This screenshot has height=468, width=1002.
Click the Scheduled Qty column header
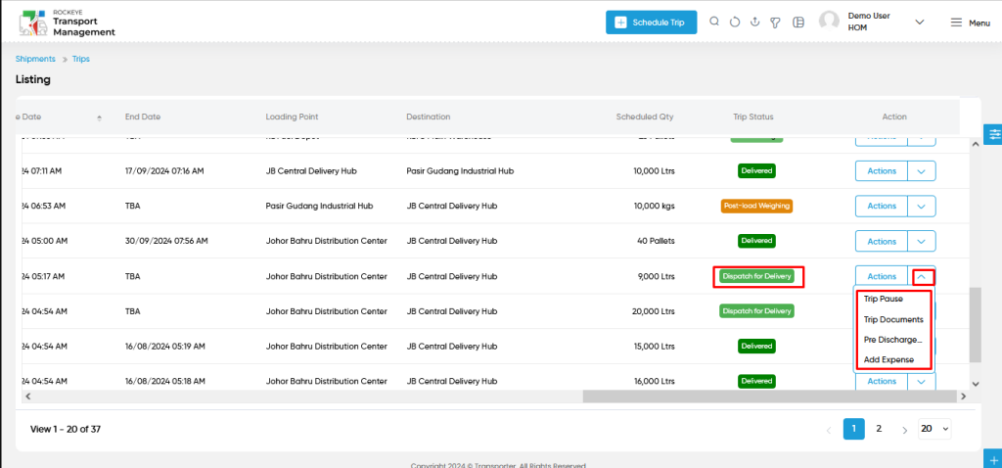click(x=645, y=117)
